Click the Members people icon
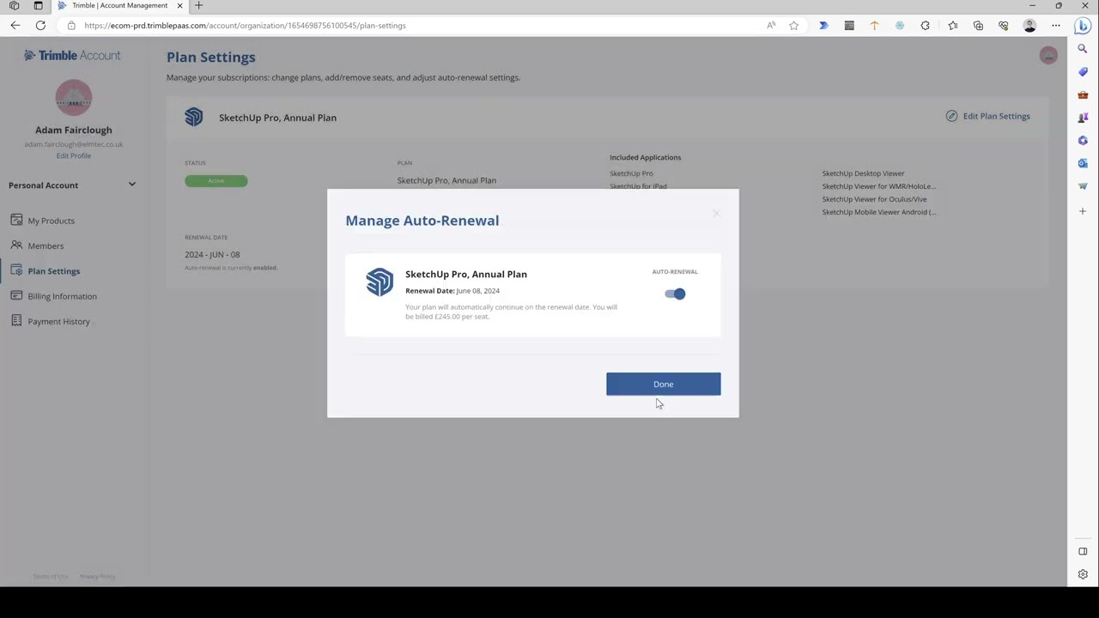The height and width of the screenshot is (618, 1099). pos(16,245)
